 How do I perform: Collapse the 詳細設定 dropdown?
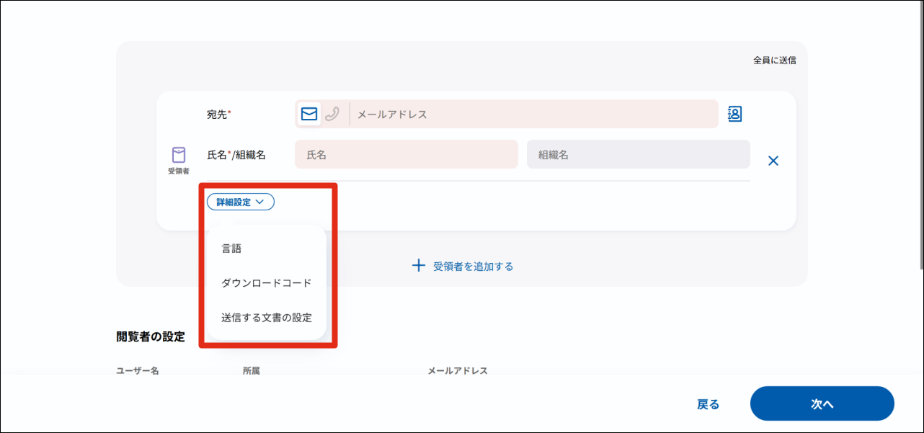241,202
